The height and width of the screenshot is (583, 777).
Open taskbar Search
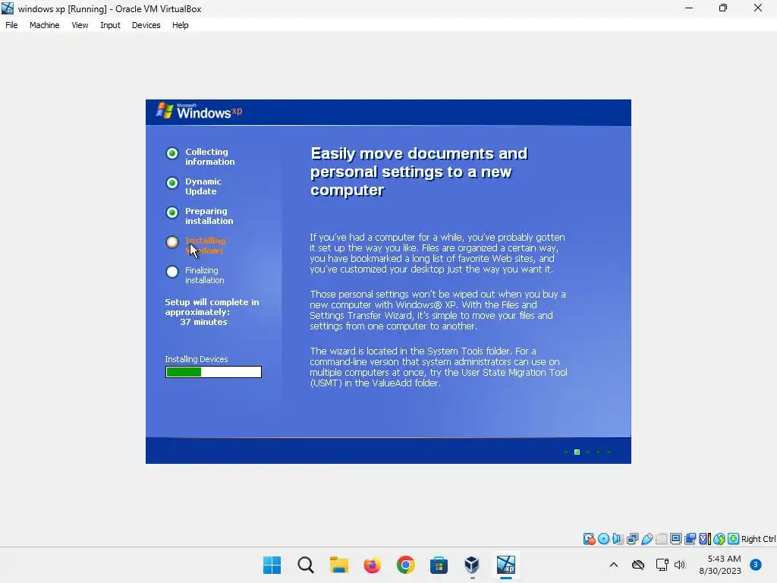tap(306, 565)
